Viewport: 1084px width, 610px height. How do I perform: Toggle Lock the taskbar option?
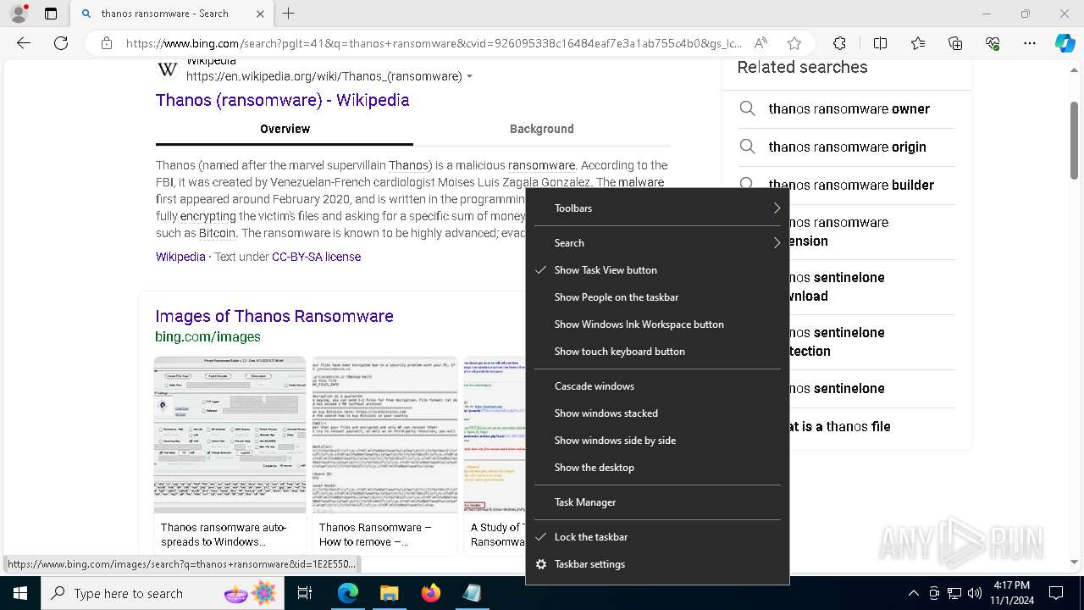click(x=657, y=537)
